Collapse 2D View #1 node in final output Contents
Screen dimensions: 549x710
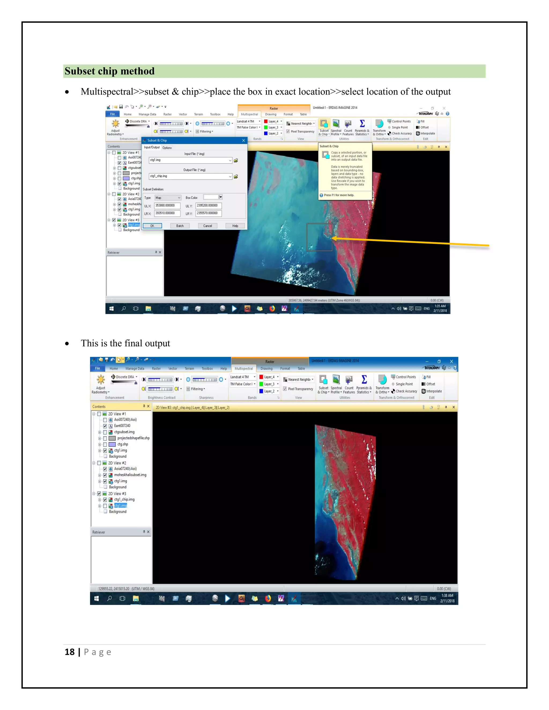pyautogui.click(x=94, y=414)
